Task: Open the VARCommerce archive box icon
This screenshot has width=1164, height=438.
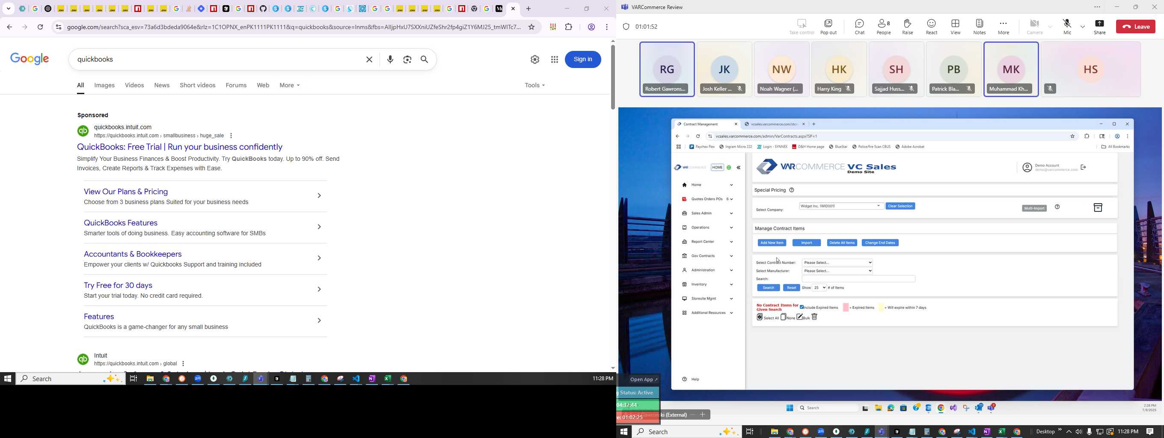Action: [x=1098, y=208]
